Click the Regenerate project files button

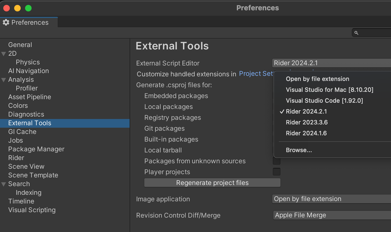[x=212, y=183]
